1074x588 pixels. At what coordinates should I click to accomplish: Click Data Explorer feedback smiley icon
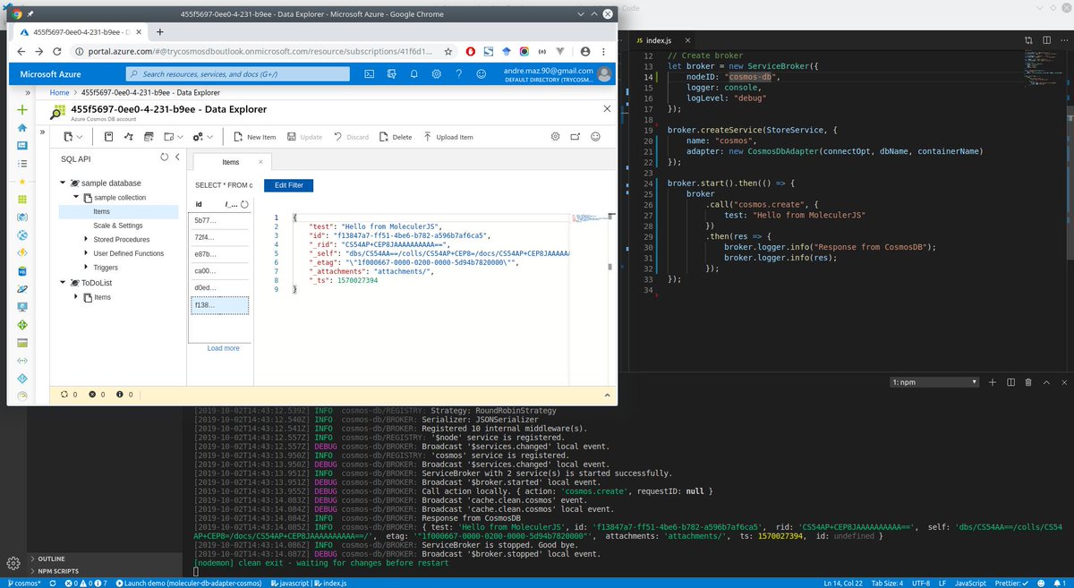tap(595, 137)
